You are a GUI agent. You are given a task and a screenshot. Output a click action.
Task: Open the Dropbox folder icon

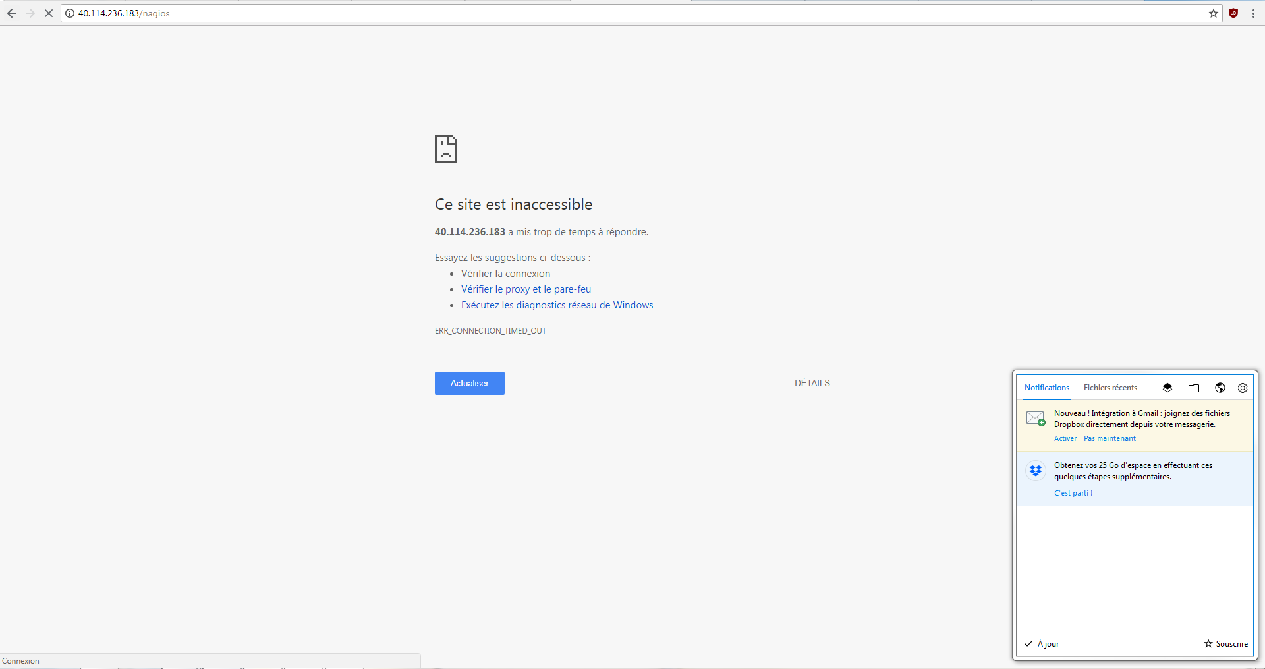[1194, 388]
